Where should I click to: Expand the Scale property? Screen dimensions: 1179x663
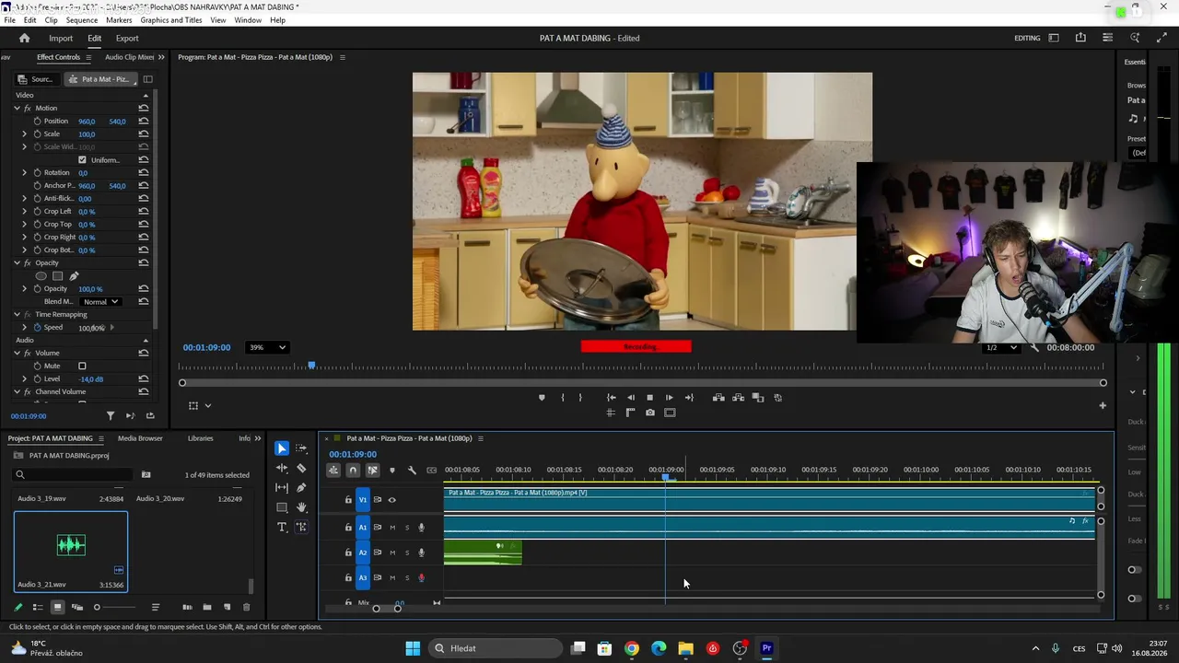pos(25,134)
